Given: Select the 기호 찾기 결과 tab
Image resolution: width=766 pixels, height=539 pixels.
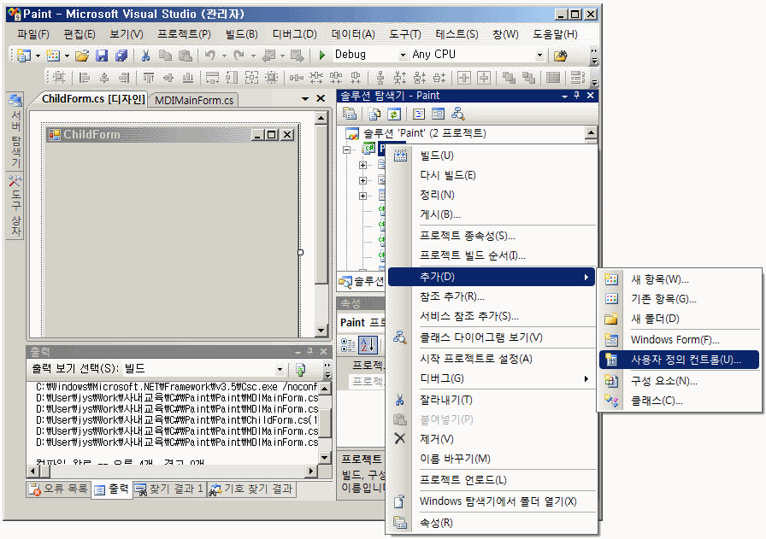Looking at the screenshot, I should coord(251,489).
